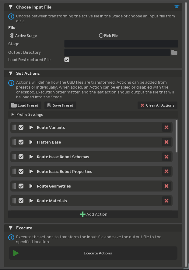Click the graduation cap tutorial icon
189x270 pixels.
coord(177,7)
